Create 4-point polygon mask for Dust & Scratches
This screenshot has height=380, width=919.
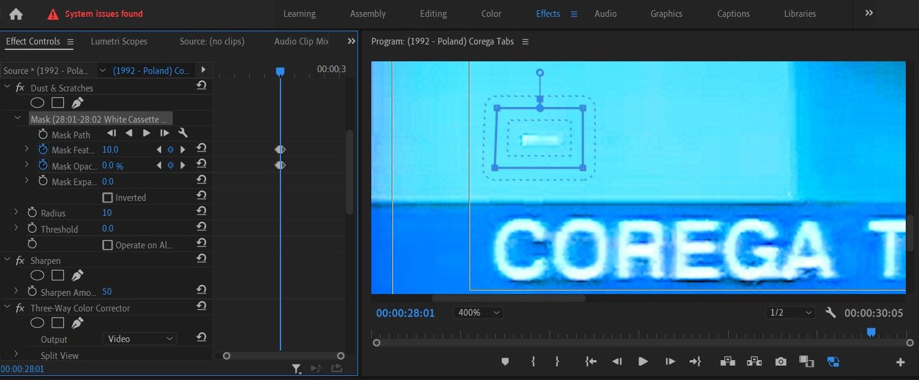[57, 103]
